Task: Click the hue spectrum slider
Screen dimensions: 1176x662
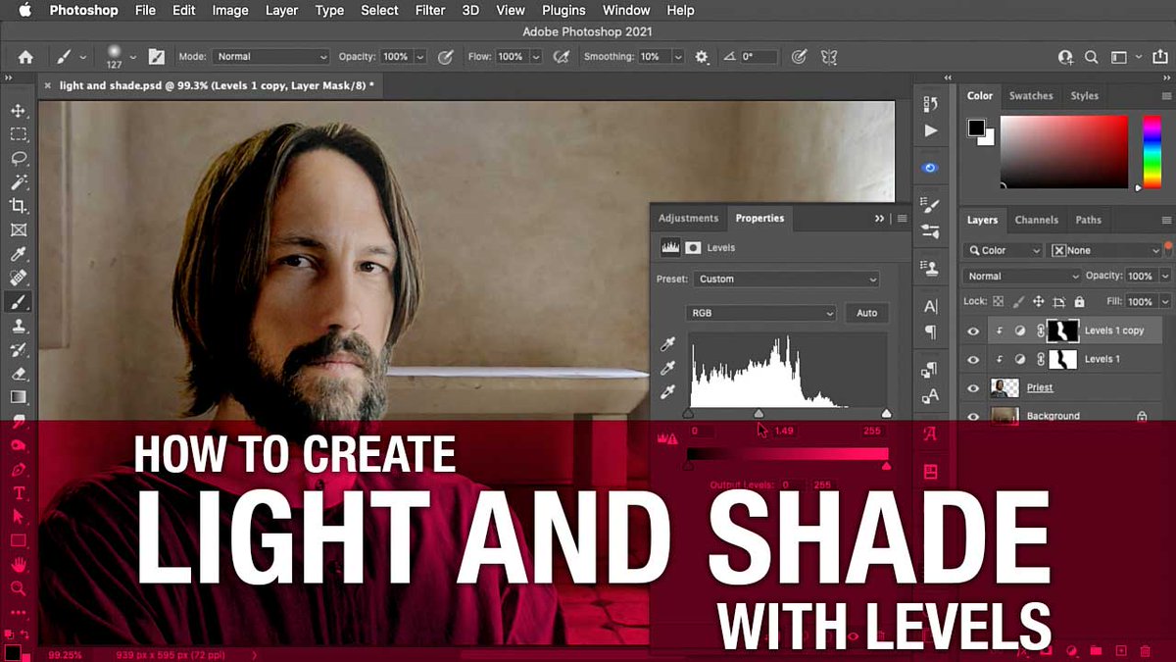Action: pyautogui.click(x=1151, y=152)
